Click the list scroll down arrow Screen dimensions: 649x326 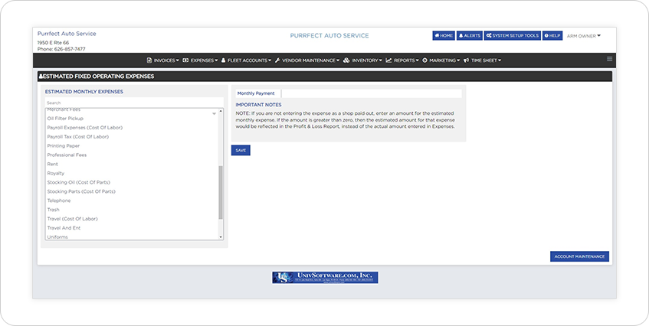(221, 237)
